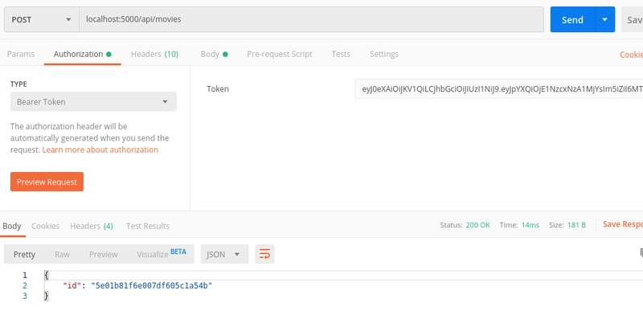View the response Headers (4) tab
643x311 pixels.
pyautogui.click(x=92, y=226)
